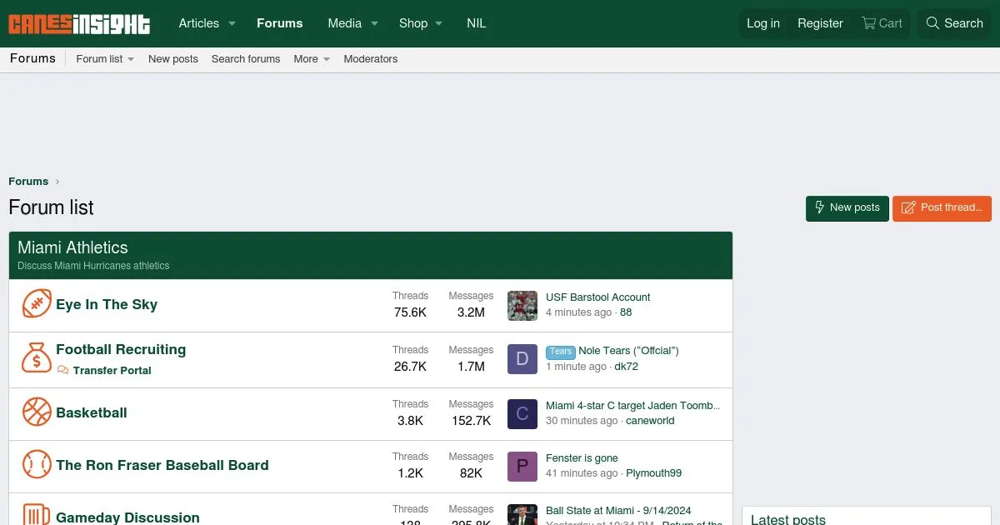Open the Basketball forum title

[92, 412]
